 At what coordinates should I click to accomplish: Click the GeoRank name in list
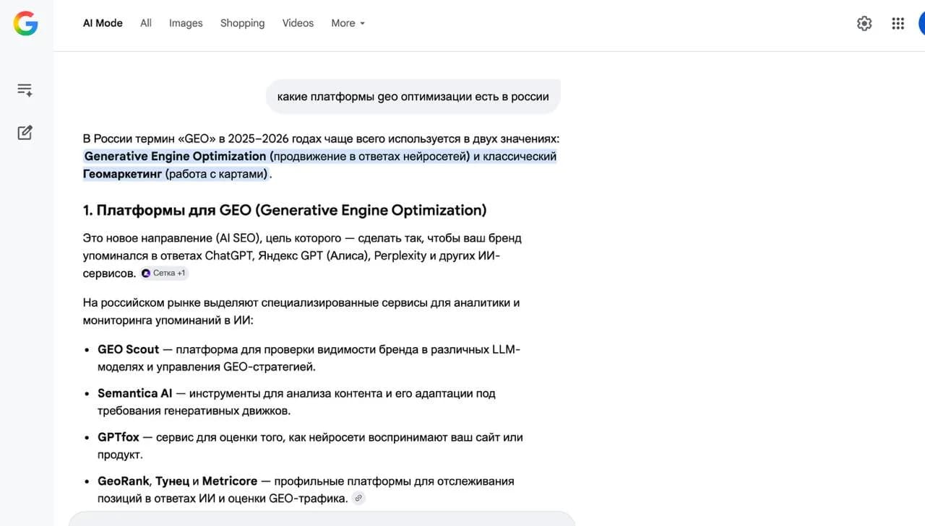pos(124,481)
